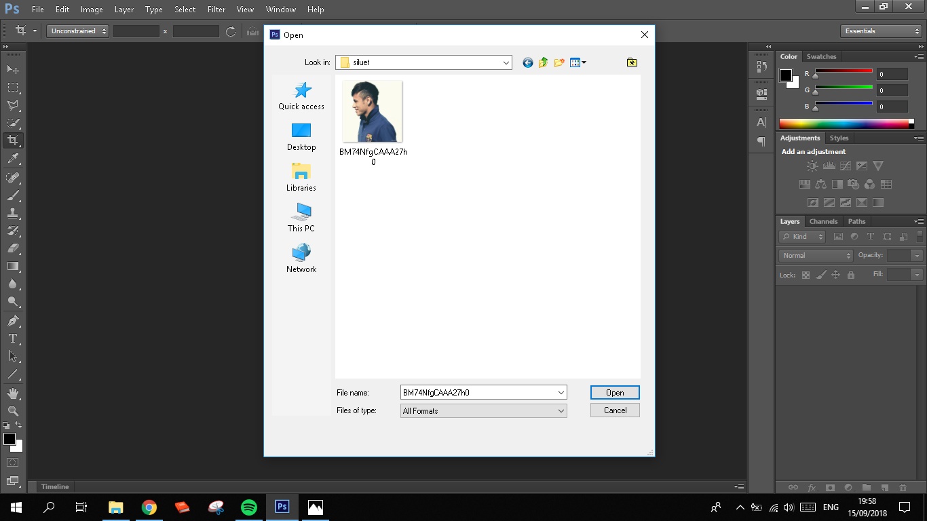Choose the Hand tool
The height and width of the screenshot is (521, 927).
(13, 393)
